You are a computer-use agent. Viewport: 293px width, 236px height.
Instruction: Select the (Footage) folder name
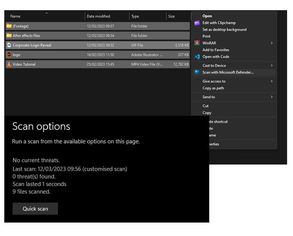point(21,26)
